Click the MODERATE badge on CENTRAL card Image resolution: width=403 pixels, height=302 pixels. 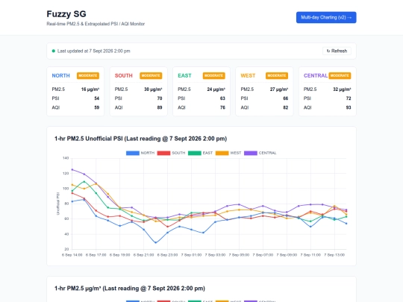pyautogui.click(x=340, y=75)
